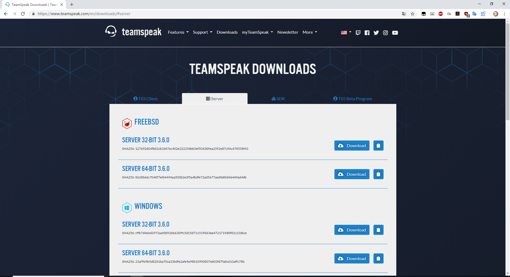Open the Tampermonkey extension icon
This screenshot has height=277, width=510.
click(x=424, y=14)
